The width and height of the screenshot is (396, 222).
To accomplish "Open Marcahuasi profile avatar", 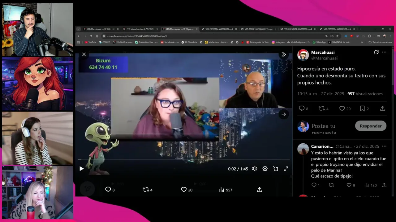I will coord(303,55).
